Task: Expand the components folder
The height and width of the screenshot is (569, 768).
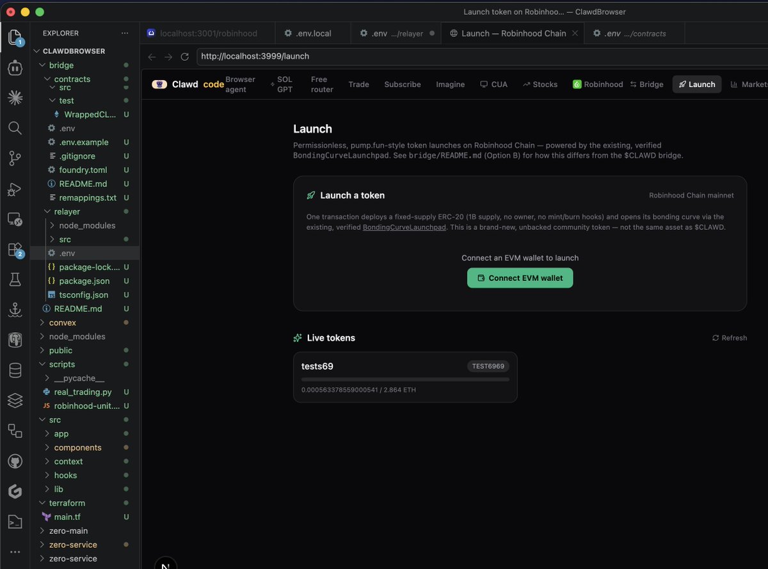Action: [x=77, y=447]
